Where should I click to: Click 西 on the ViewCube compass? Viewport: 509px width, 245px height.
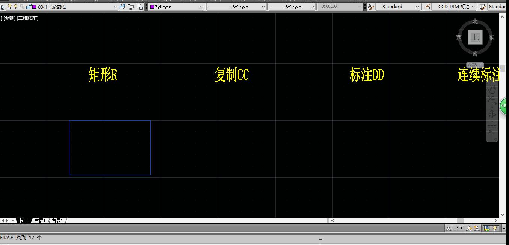[459, 37]
